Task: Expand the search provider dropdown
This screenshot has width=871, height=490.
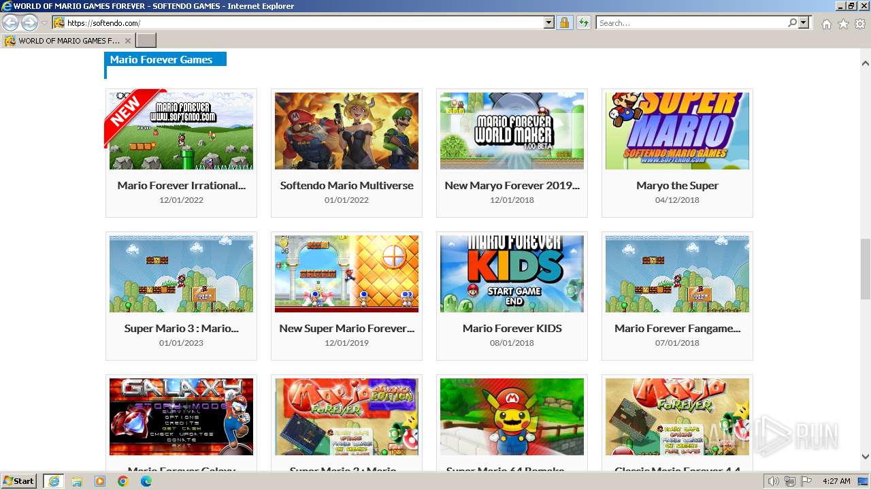Action: [x=804, y=22]
